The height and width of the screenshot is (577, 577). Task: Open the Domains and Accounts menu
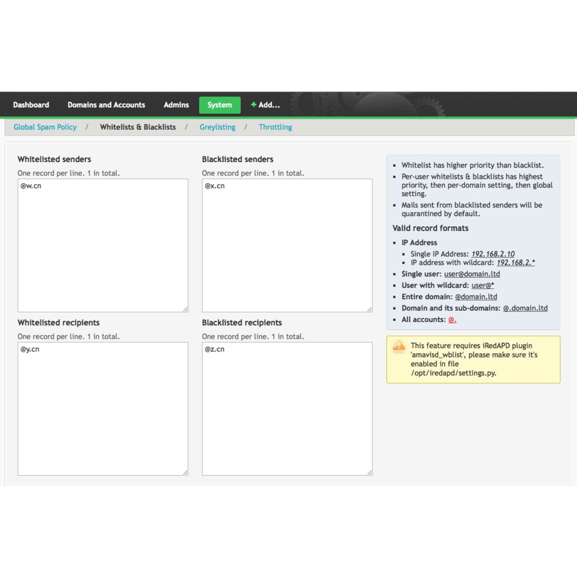click(106, 105)
